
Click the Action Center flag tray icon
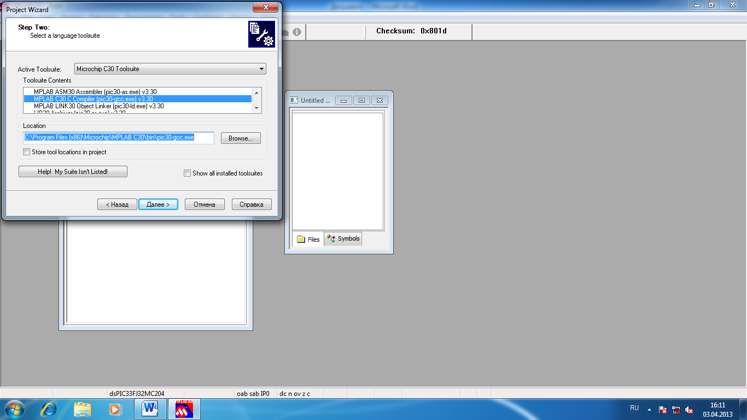[x=663, y=409]
